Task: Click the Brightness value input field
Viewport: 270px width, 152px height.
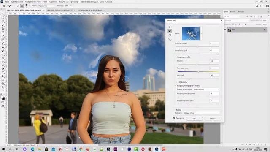Action: coord(214,61)
